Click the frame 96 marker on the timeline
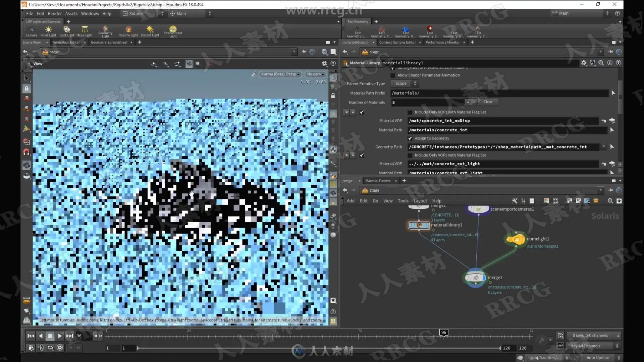 (x=444, y=333)
